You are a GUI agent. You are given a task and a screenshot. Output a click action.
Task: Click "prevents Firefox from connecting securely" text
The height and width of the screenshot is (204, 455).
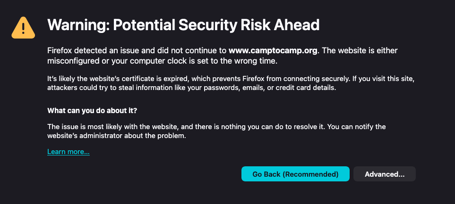[259, 78]
